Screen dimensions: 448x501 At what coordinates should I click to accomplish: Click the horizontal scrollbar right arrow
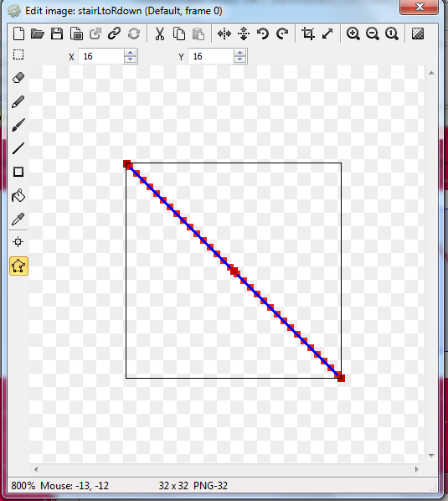pyautogui.click(x=416, y=469)
